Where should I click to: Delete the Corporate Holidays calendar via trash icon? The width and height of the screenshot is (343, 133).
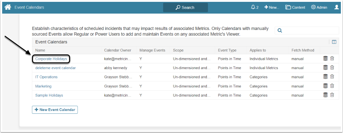pos(332,58)
